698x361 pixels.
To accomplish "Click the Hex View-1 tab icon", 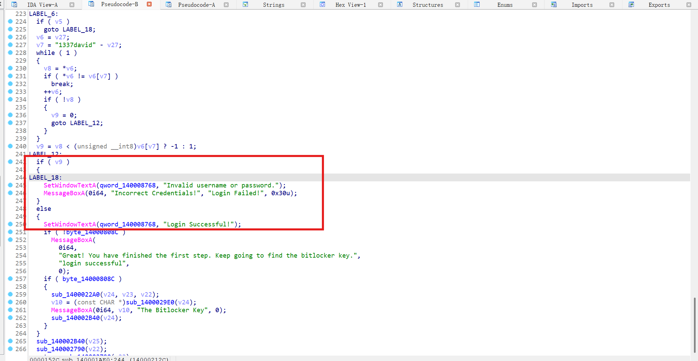I will click(323, 5).
